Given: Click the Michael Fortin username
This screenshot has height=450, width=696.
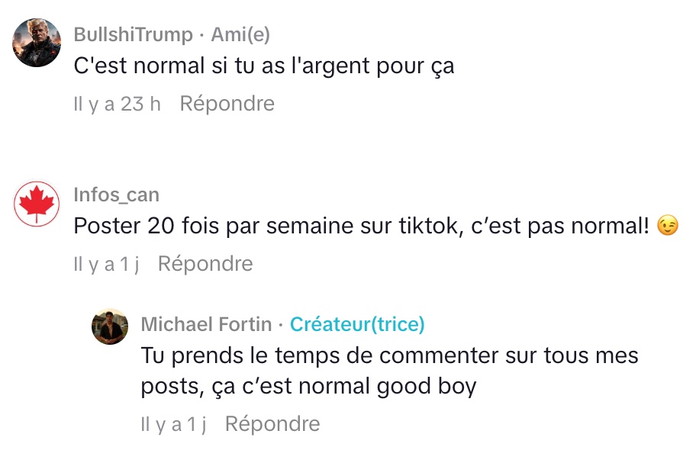Looking at the screenshot, I should click(206, 325).
